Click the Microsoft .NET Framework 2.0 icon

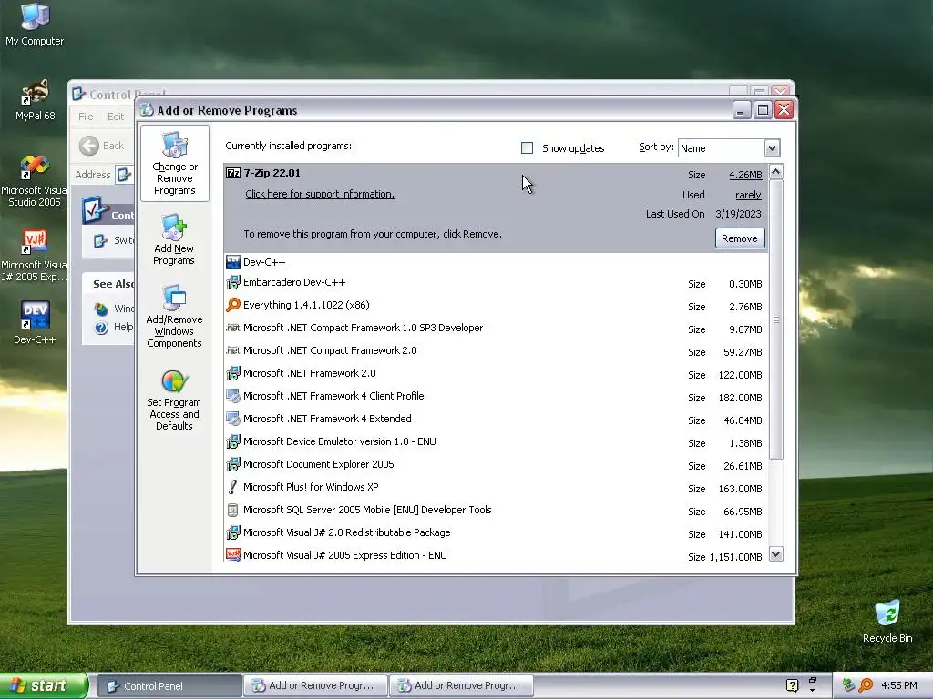click(233, 373)
